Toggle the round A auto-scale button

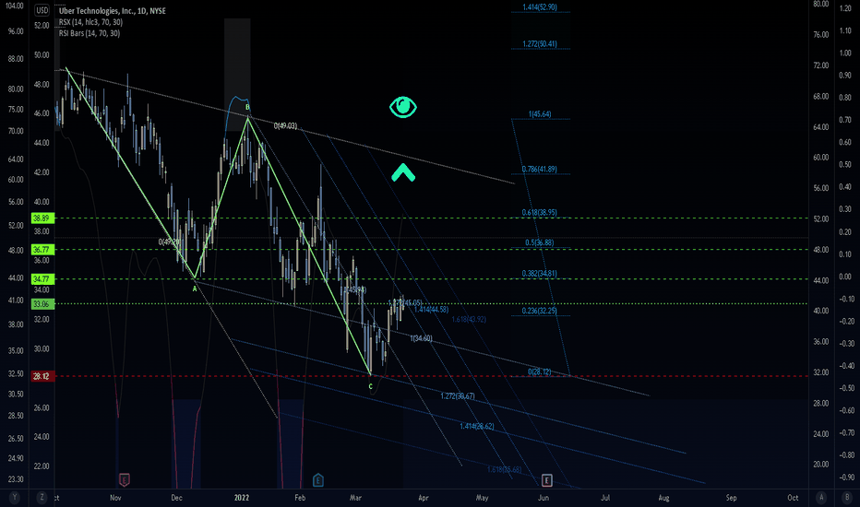821,498
